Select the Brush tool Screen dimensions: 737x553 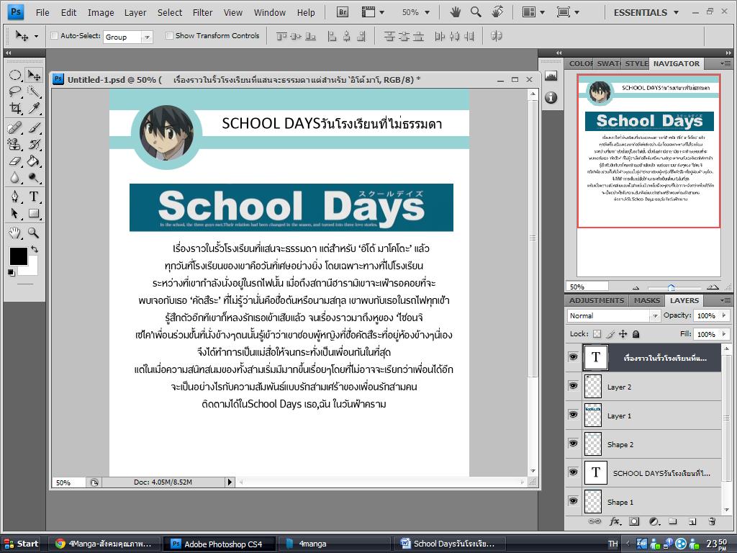pyautogui.click(x=34, y=128)
